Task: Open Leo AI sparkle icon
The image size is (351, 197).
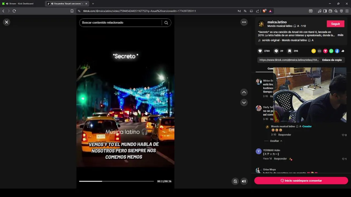Action: tap(336, 11)
